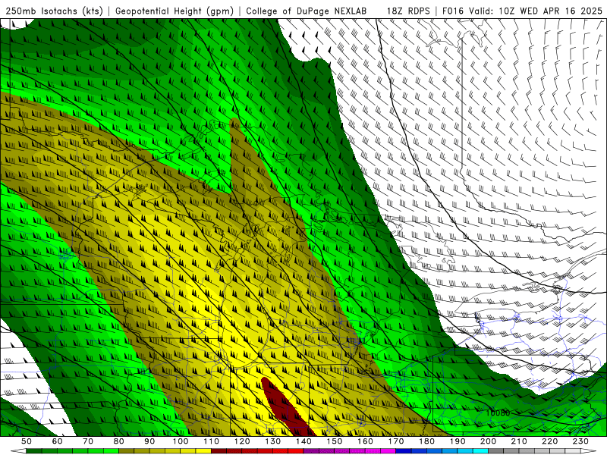Click the 230 value on the color scale
Image resolution: width=607 pixels, height=455 pixels.
[x=580, y=441]
